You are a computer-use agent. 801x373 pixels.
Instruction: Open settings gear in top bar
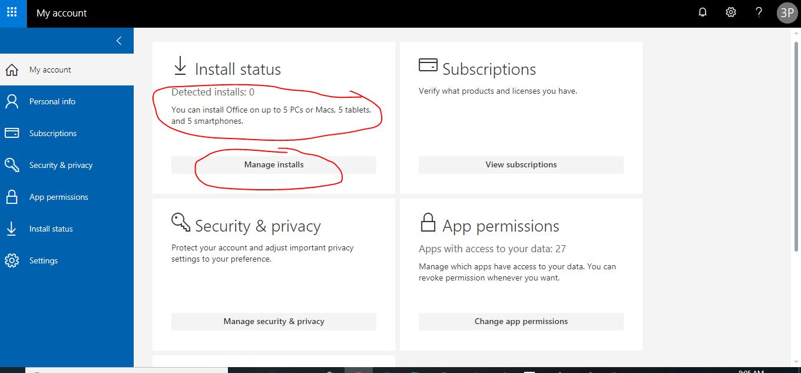click(x=731, y=12)
